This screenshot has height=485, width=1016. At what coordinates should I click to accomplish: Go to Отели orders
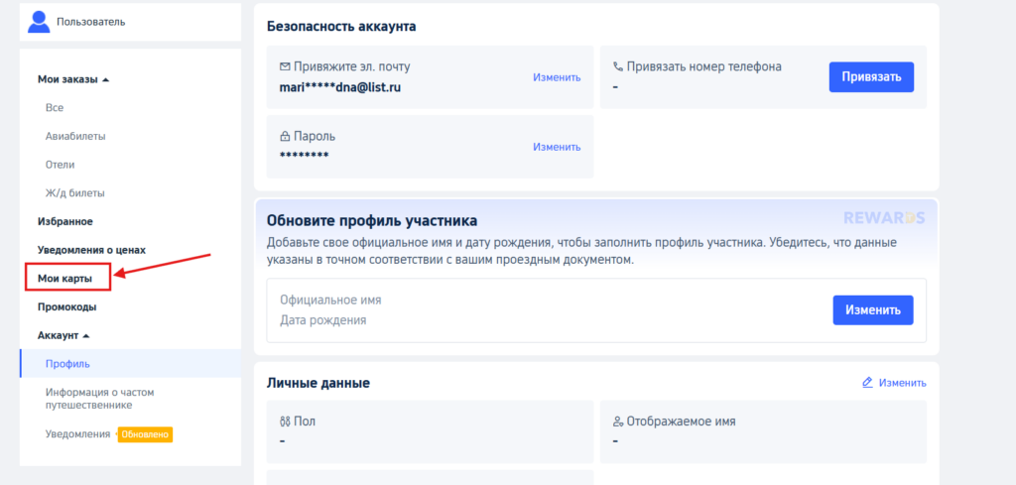[x=61, y=165]
